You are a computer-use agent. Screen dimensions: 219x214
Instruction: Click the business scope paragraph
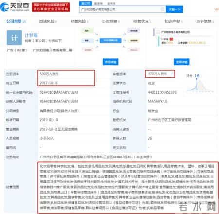tap(128, 187)
